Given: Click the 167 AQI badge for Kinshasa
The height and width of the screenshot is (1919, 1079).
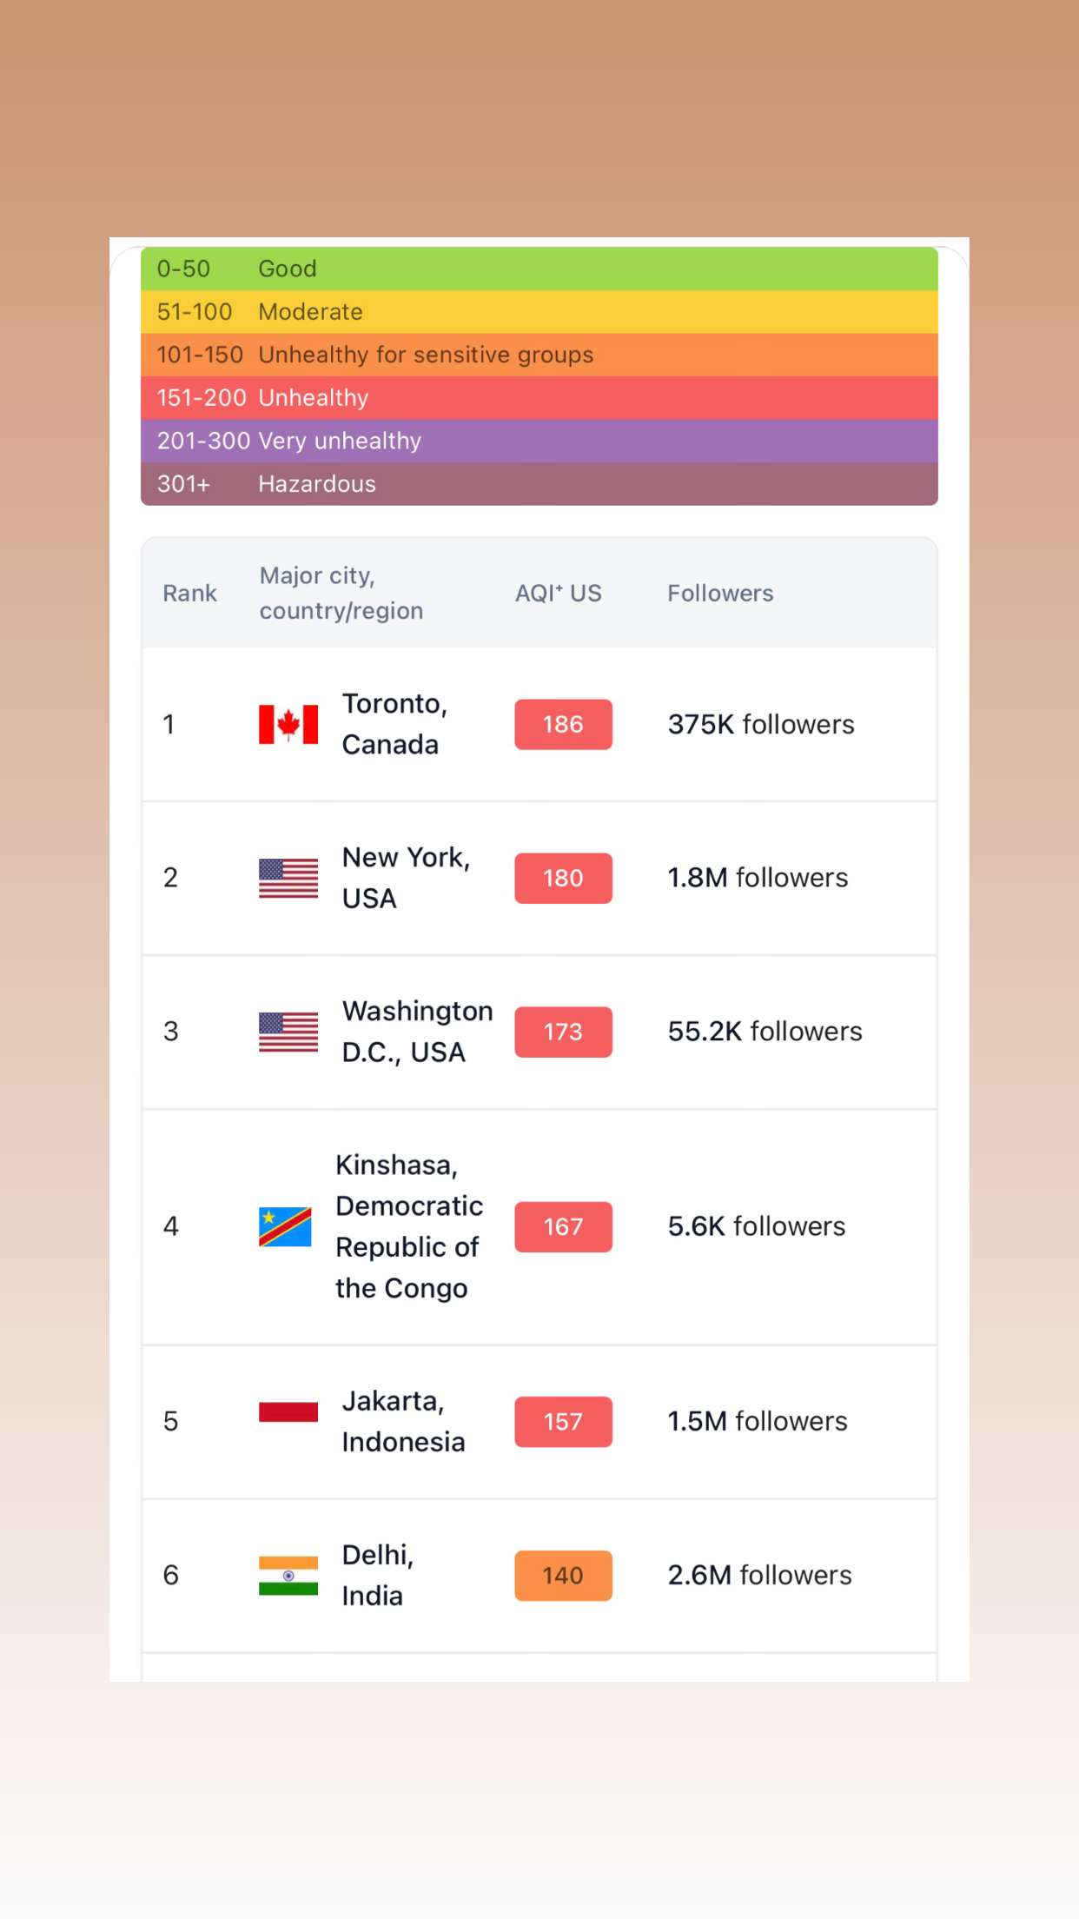Looking at the screenshot, I should [x=563, y=1226].
